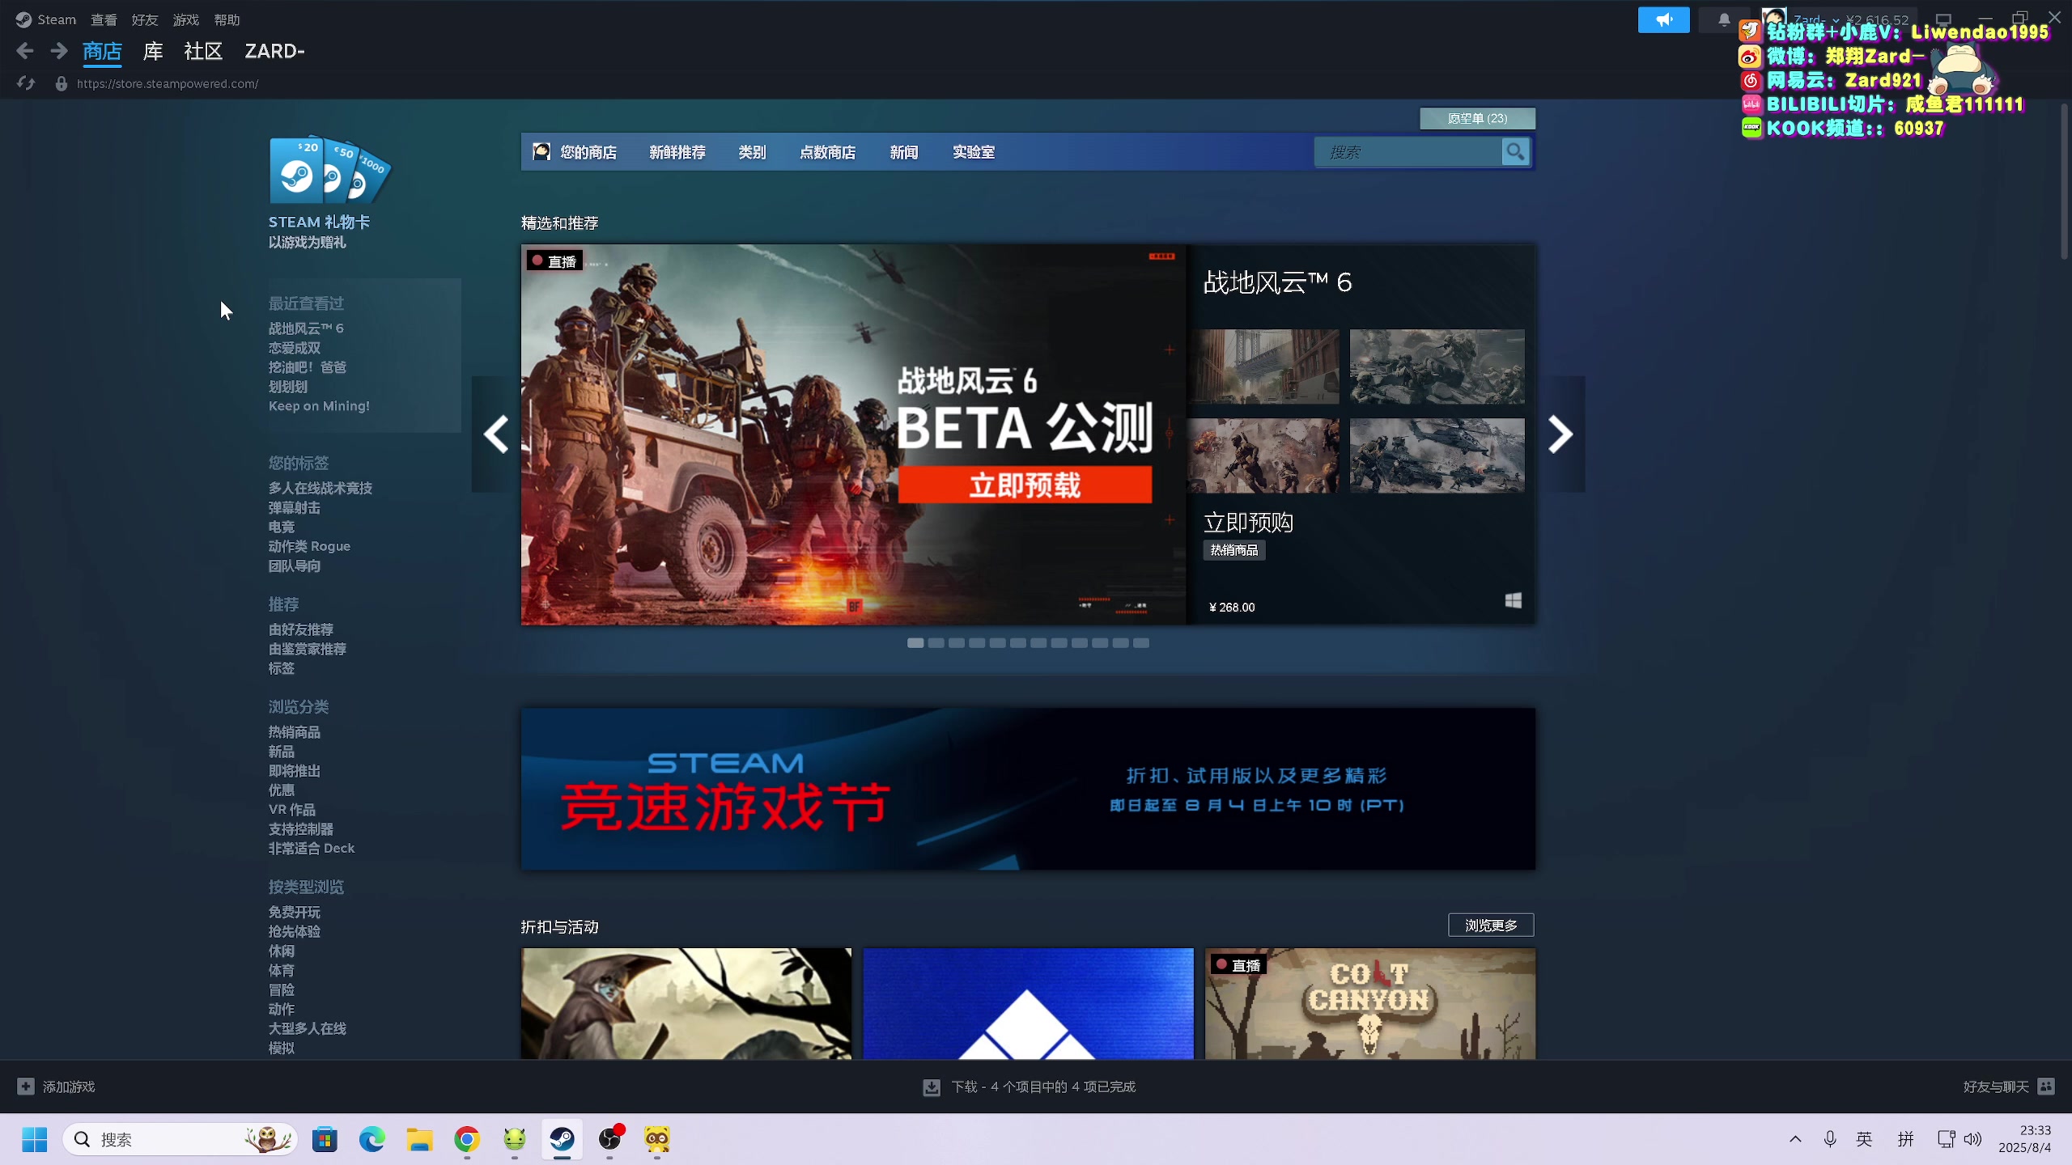Switch to the 社区 community tab
Viewport: 2072px width, 1165px height.
point(203,51)
